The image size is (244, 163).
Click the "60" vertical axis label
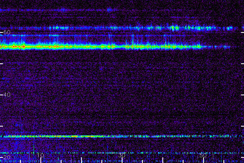7,32
